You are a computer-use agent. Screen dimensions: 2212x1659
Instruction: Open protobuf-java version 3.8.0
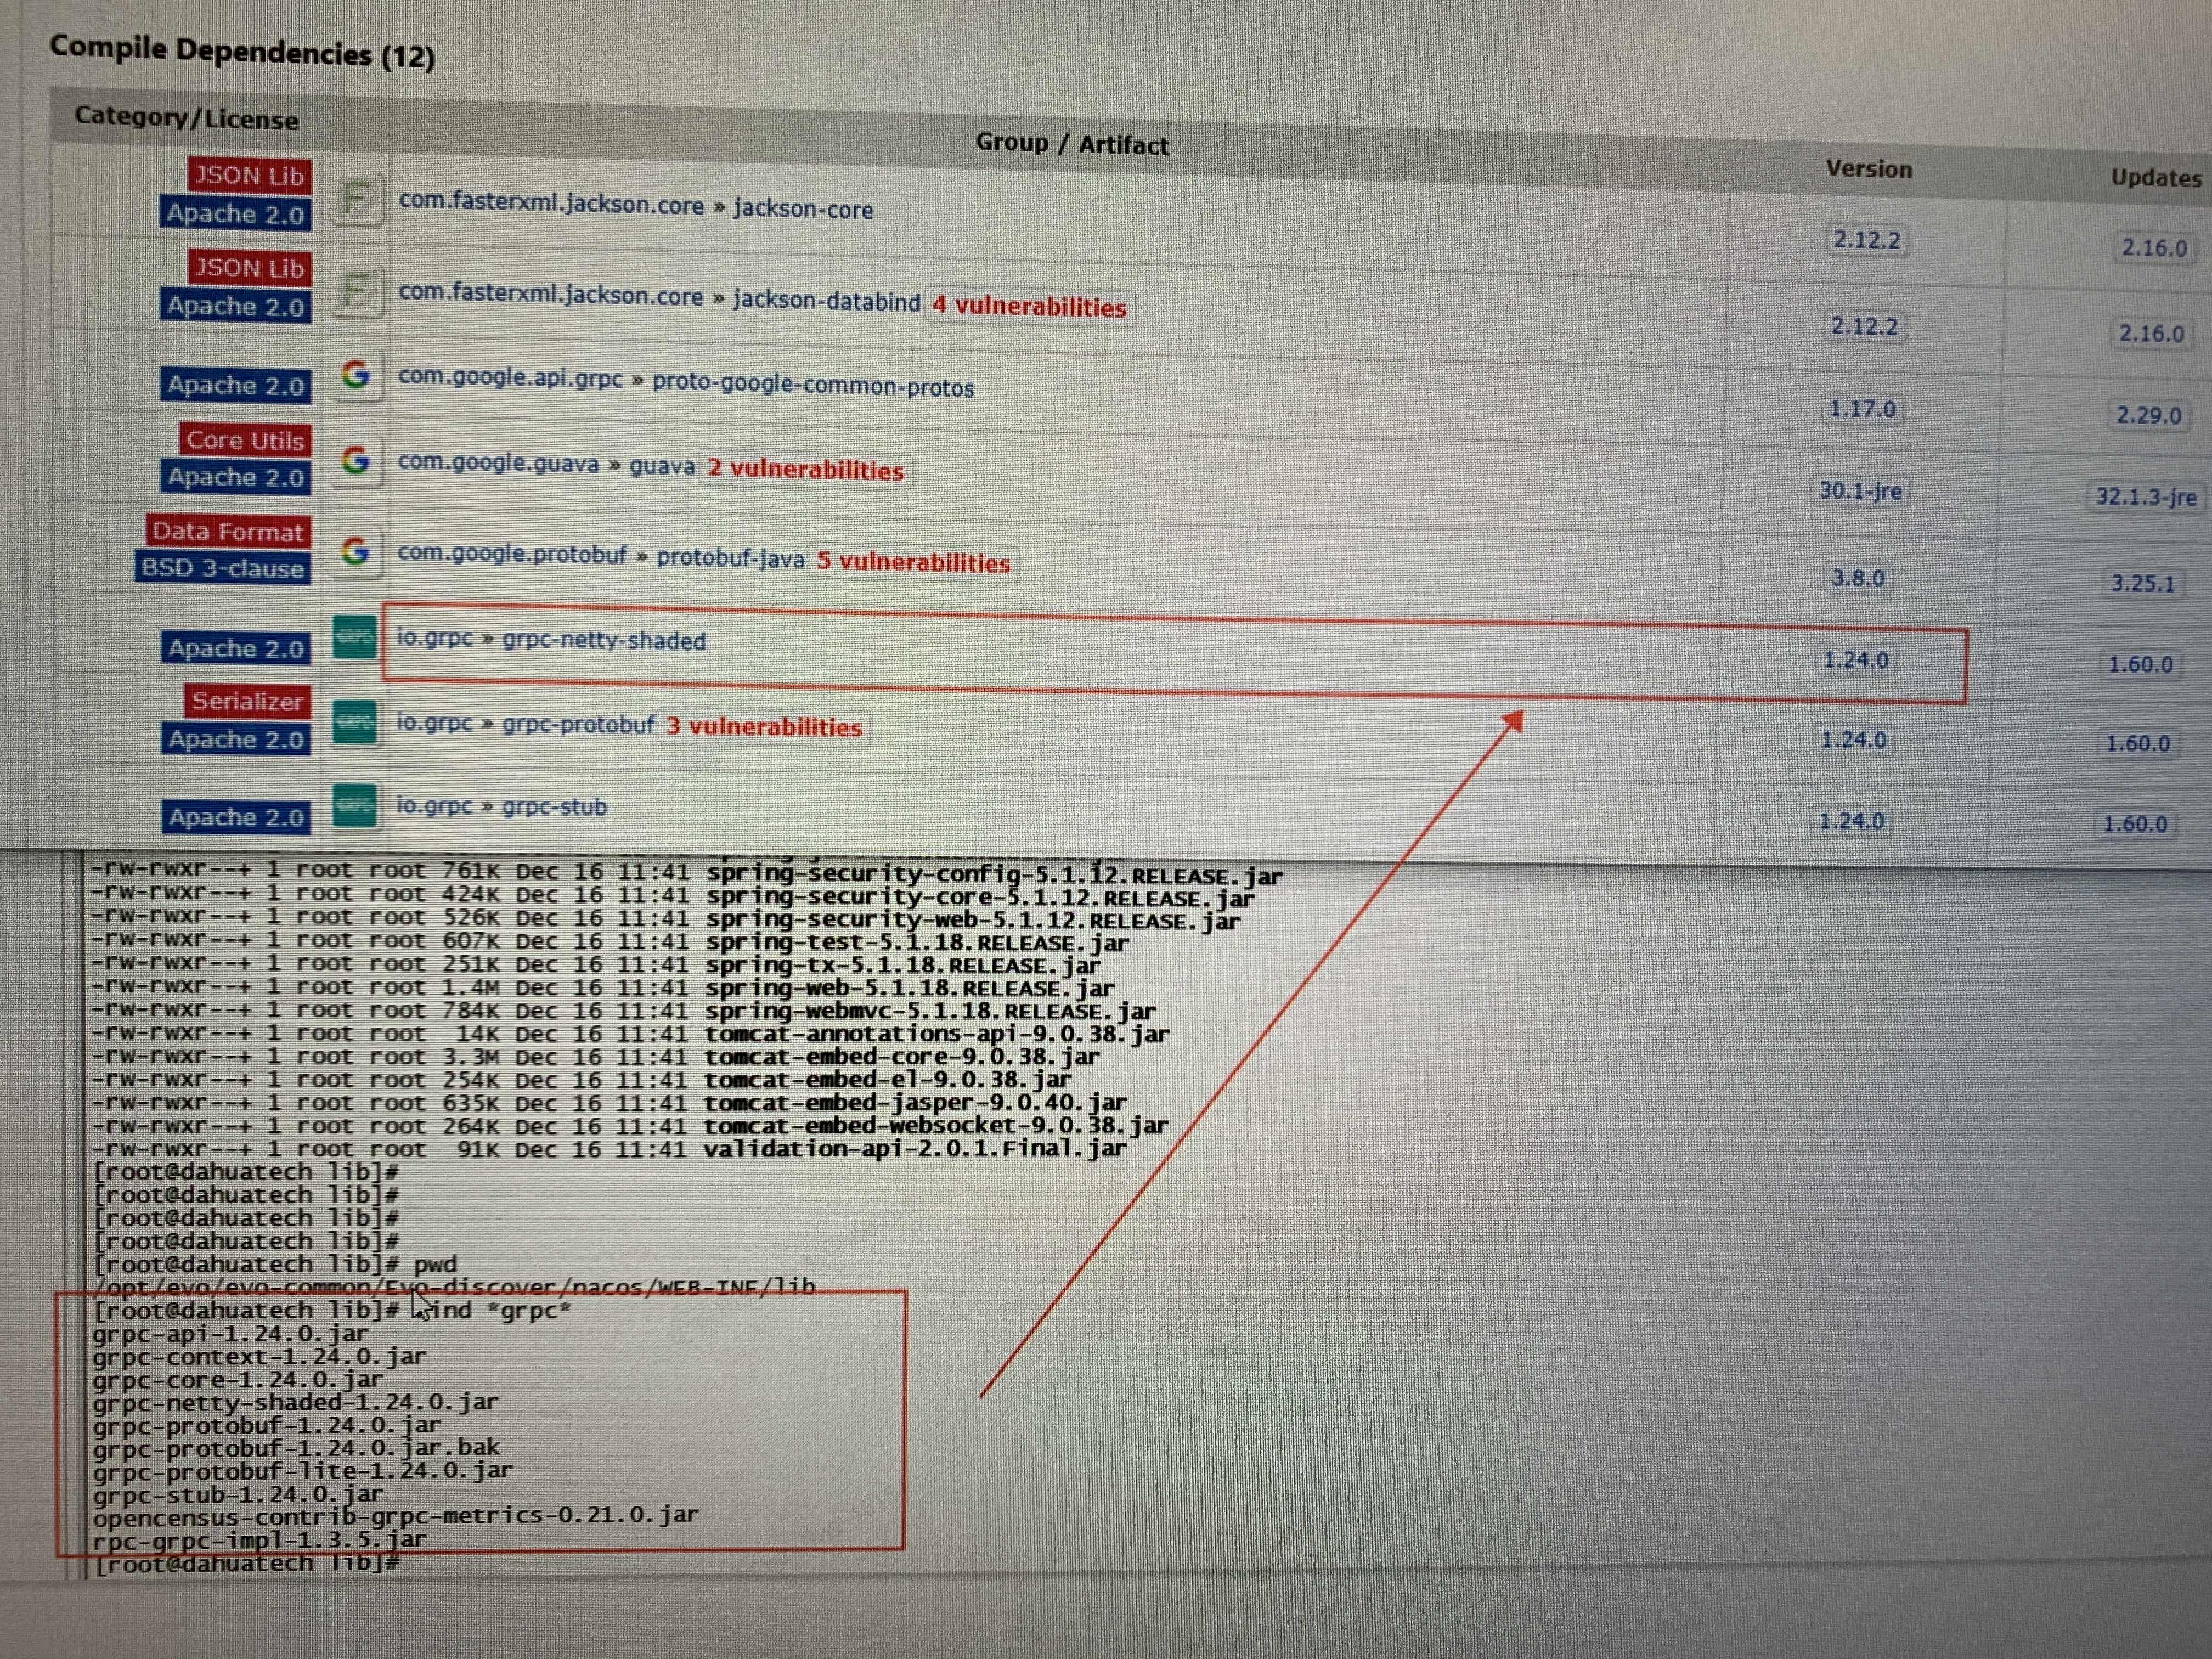click(1858, 578)
